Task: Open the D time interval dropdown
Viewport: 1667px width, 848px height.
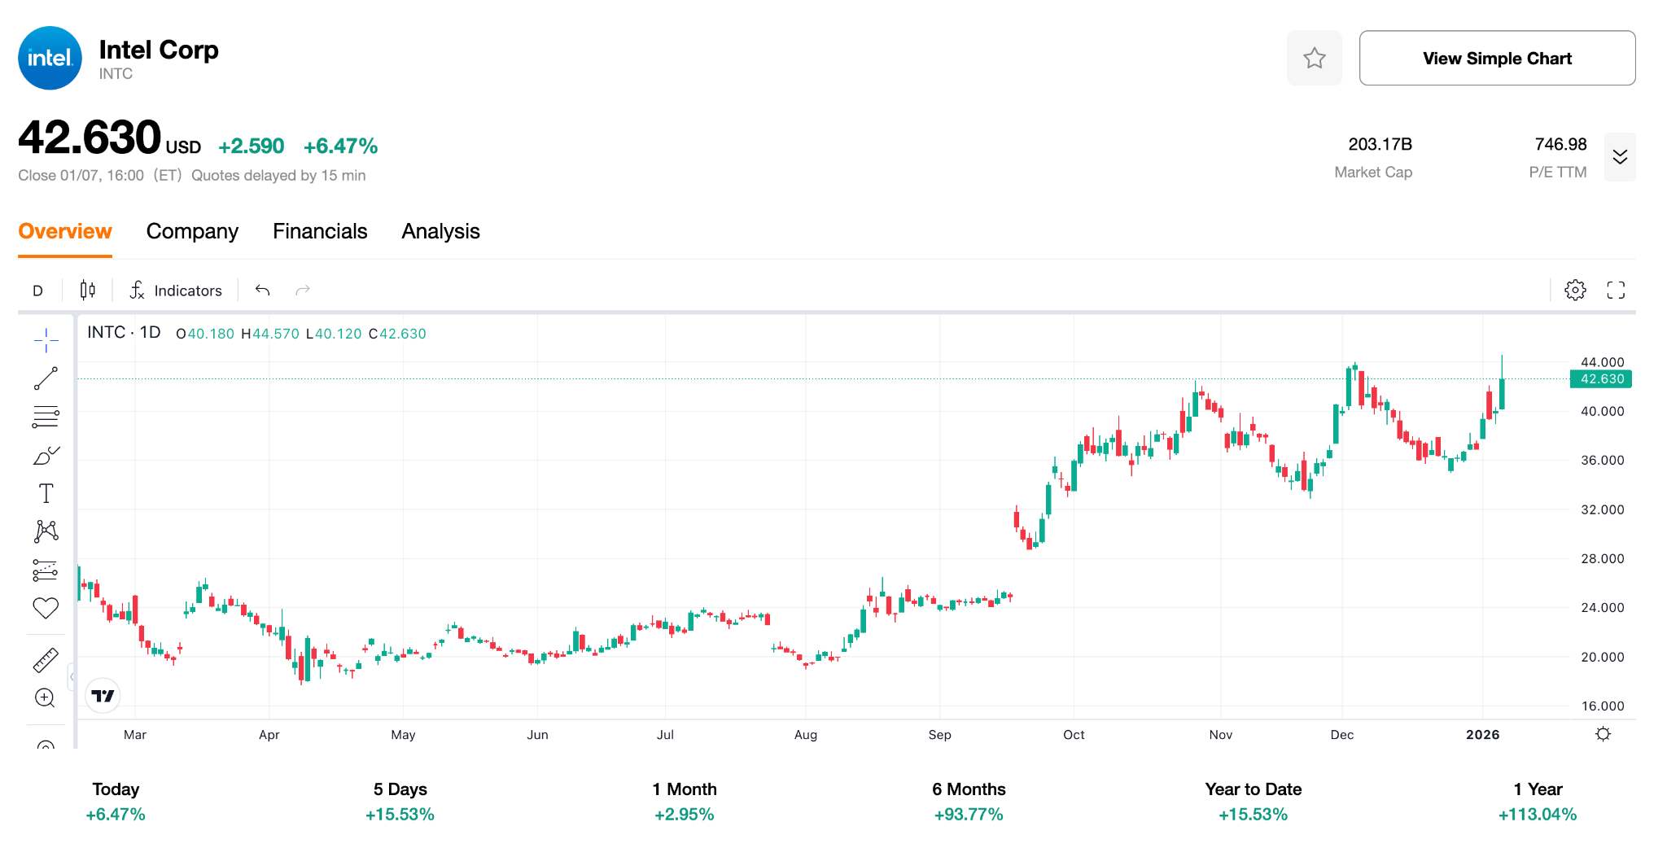Action: pos(37,291)
